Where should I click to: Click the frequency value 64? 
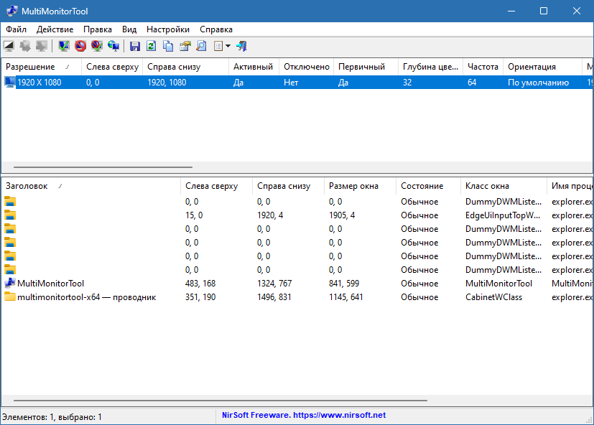pyautogui.click(x=472, y=82)
